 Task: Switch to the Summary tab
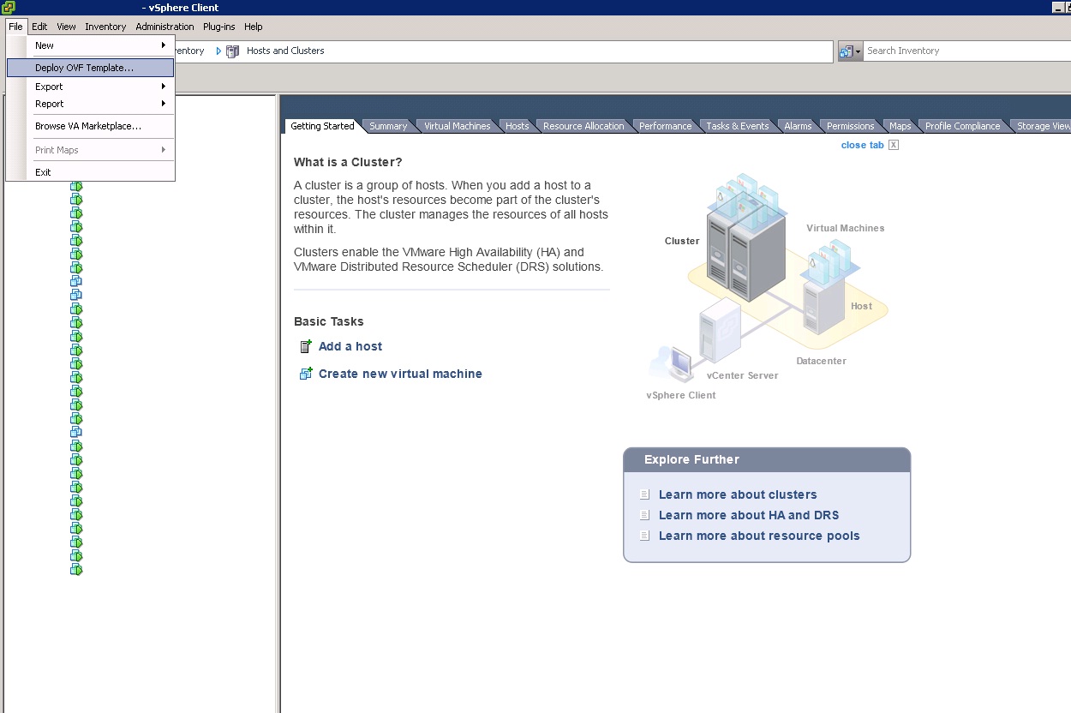[388, 126]
